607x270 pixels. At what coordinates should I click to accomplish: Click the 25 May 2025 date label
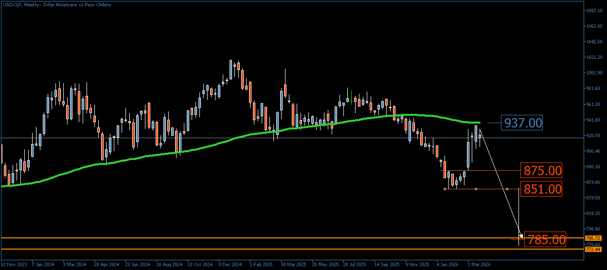point(325,265)
